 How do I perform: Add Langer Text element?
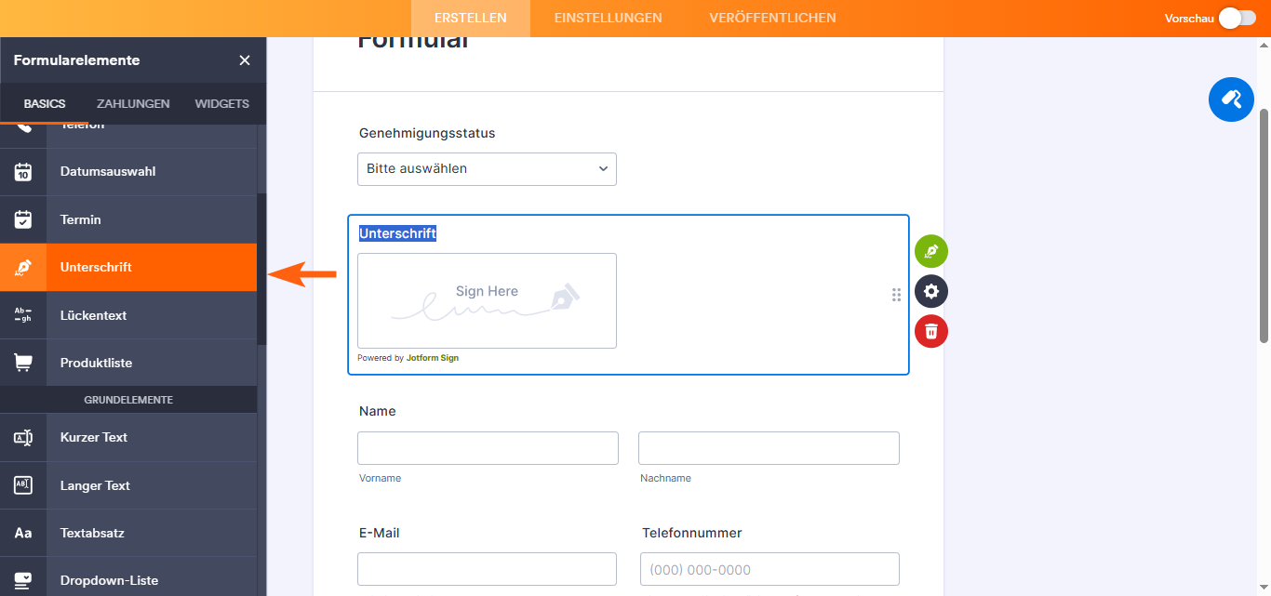tap(128, 485)
